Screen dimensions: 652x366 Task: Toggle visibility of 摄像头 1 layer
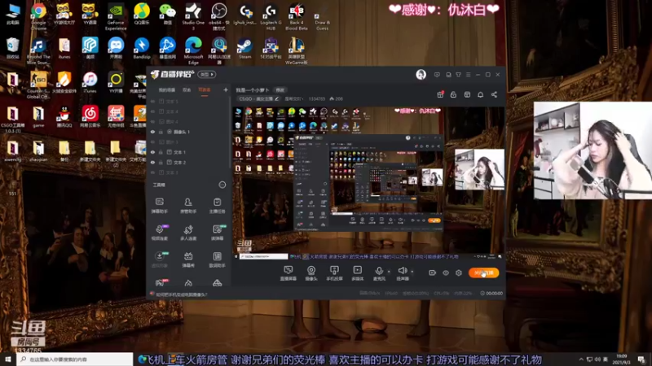pos(152,132)
